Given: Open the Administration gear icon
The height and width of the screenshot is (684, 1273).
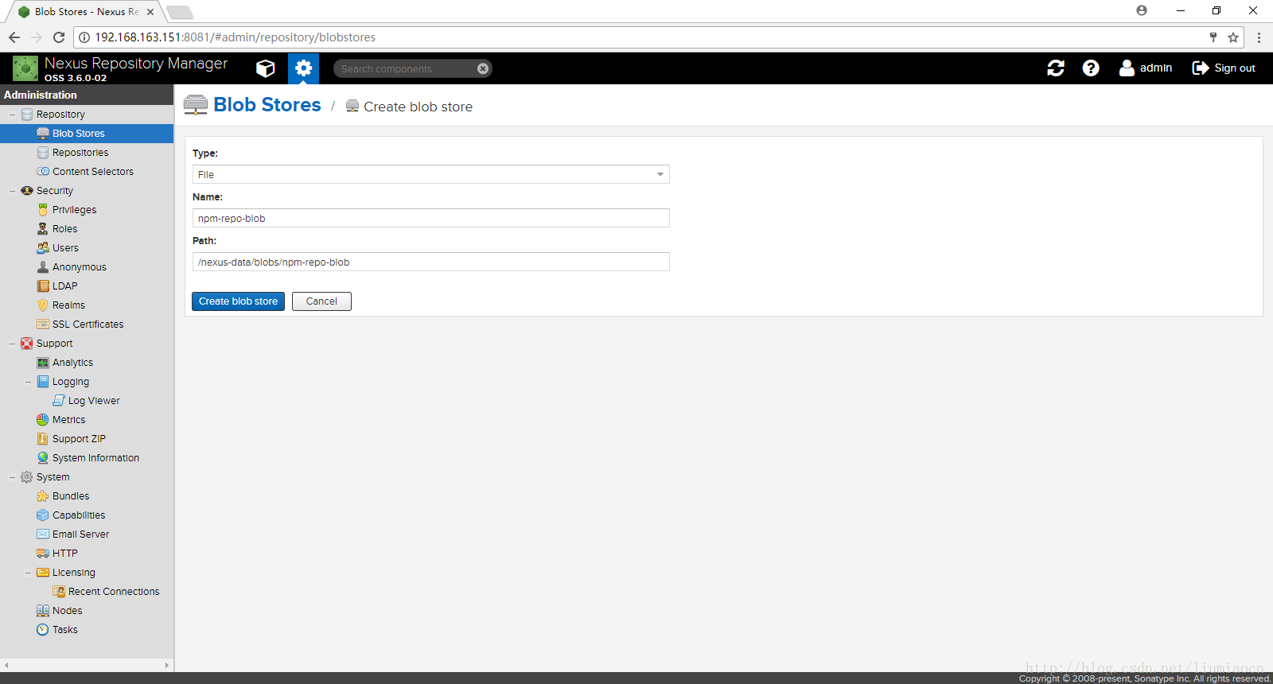Looking at the screenshot, I should (x=303, y=68).
